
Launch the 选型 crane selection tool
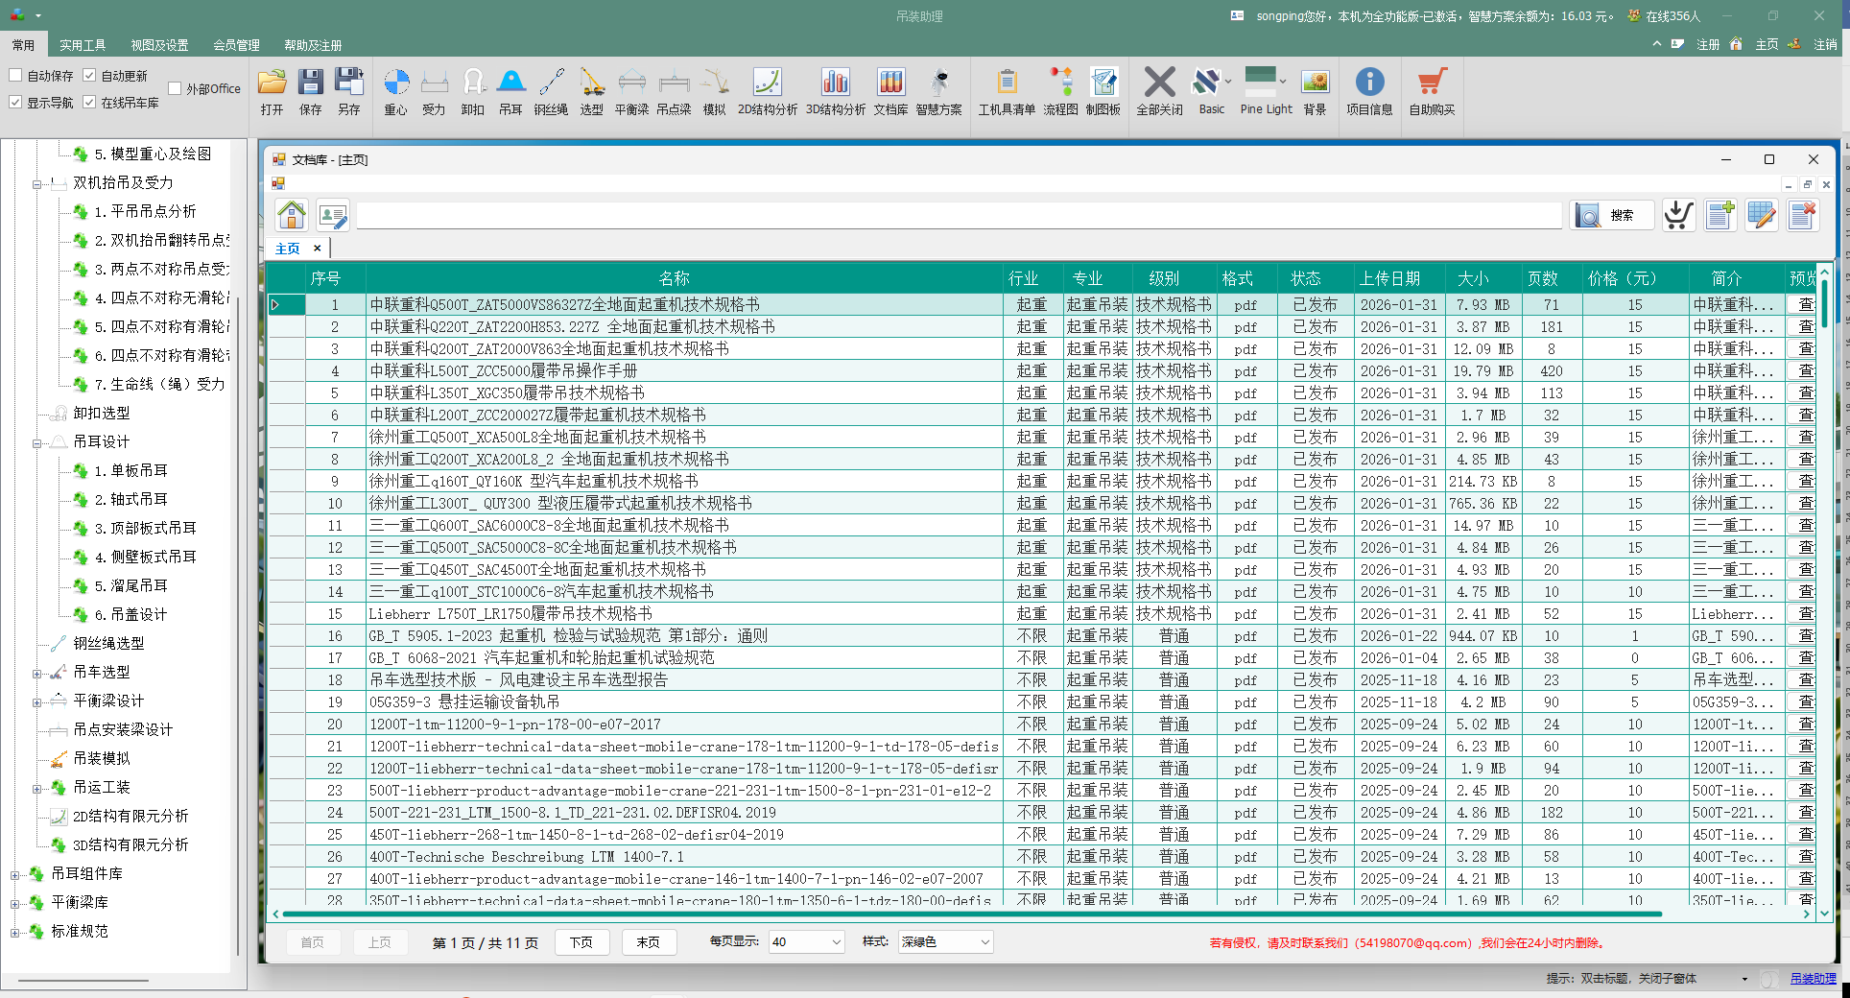tap(591, 92)
